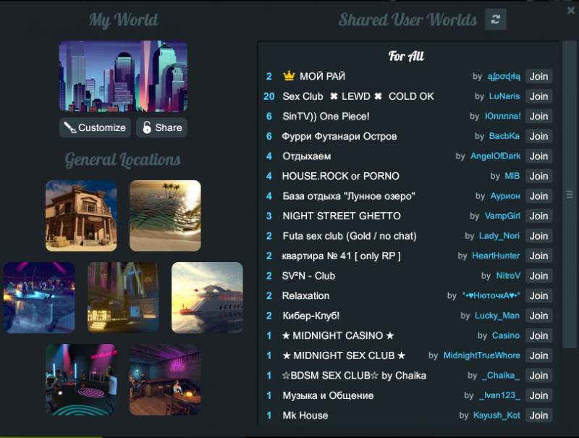579x438 pixels.
Task: Select the tropical beach island location
Action: (165, 216)
